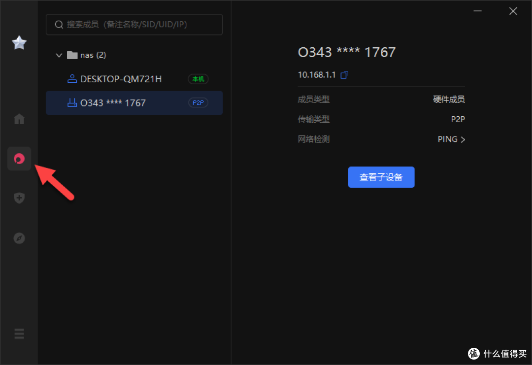The width and height of the screenshot is (532, 365).
Task: Collapse the nas (2) group chevron
Action: [59, 55]
